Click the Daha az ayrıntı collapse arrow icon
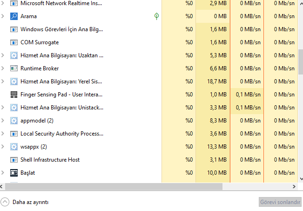Viewport: 303px width, 211px height. pyautogui.click(x=5, y=202)
